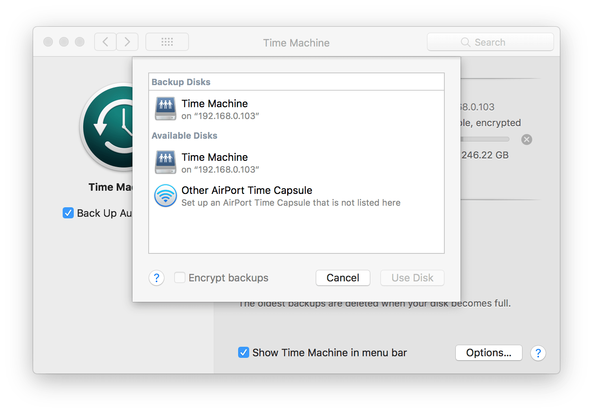Click the Available Disks section header
Image resolution: width=593 pixels, height=413 pixels.
(185, 136)
